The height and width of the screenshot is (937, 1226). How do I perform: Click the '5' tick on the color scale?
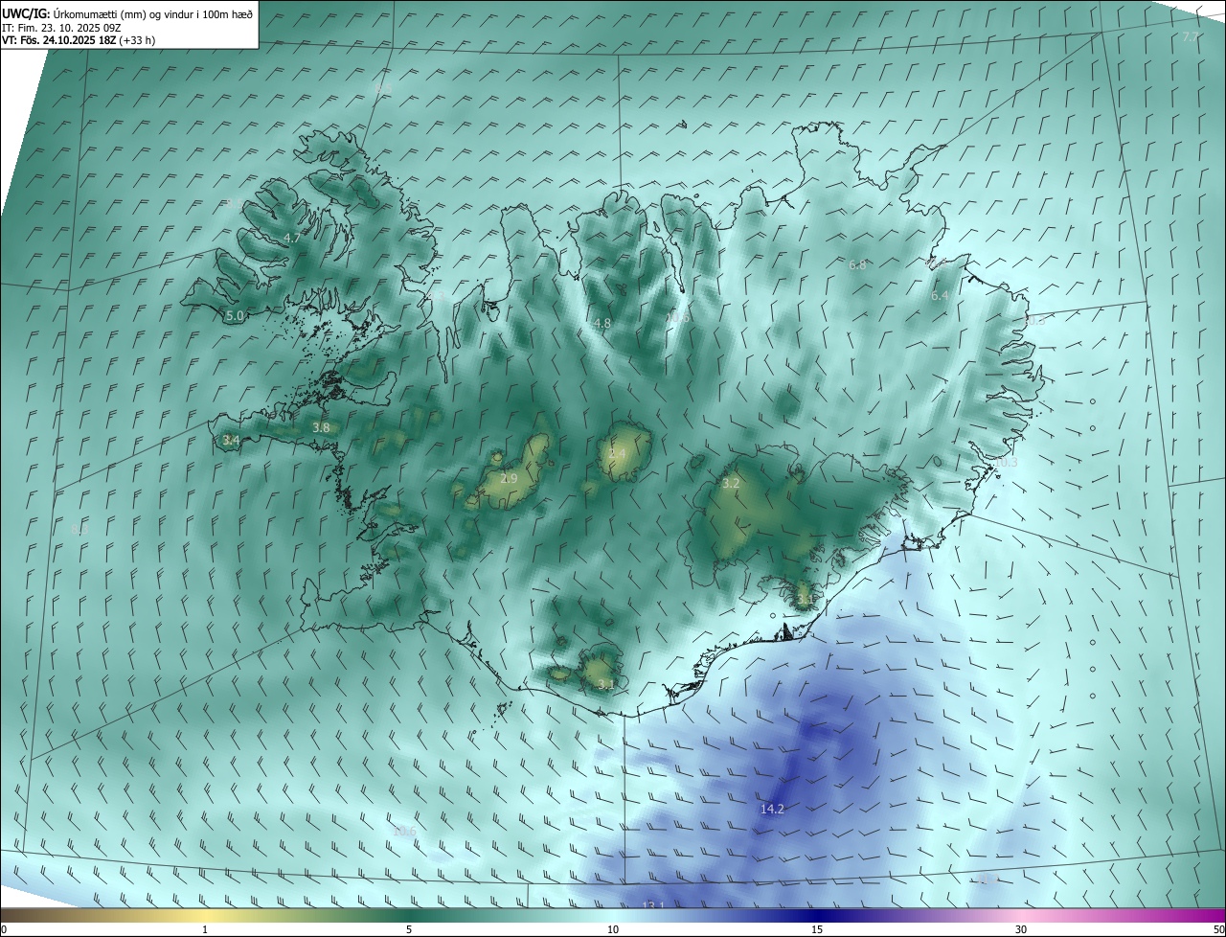pos(409,929)
